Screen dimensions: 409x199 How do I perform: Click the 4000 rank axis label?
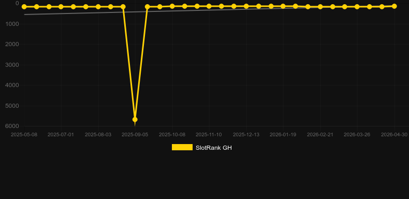(12, 85)
